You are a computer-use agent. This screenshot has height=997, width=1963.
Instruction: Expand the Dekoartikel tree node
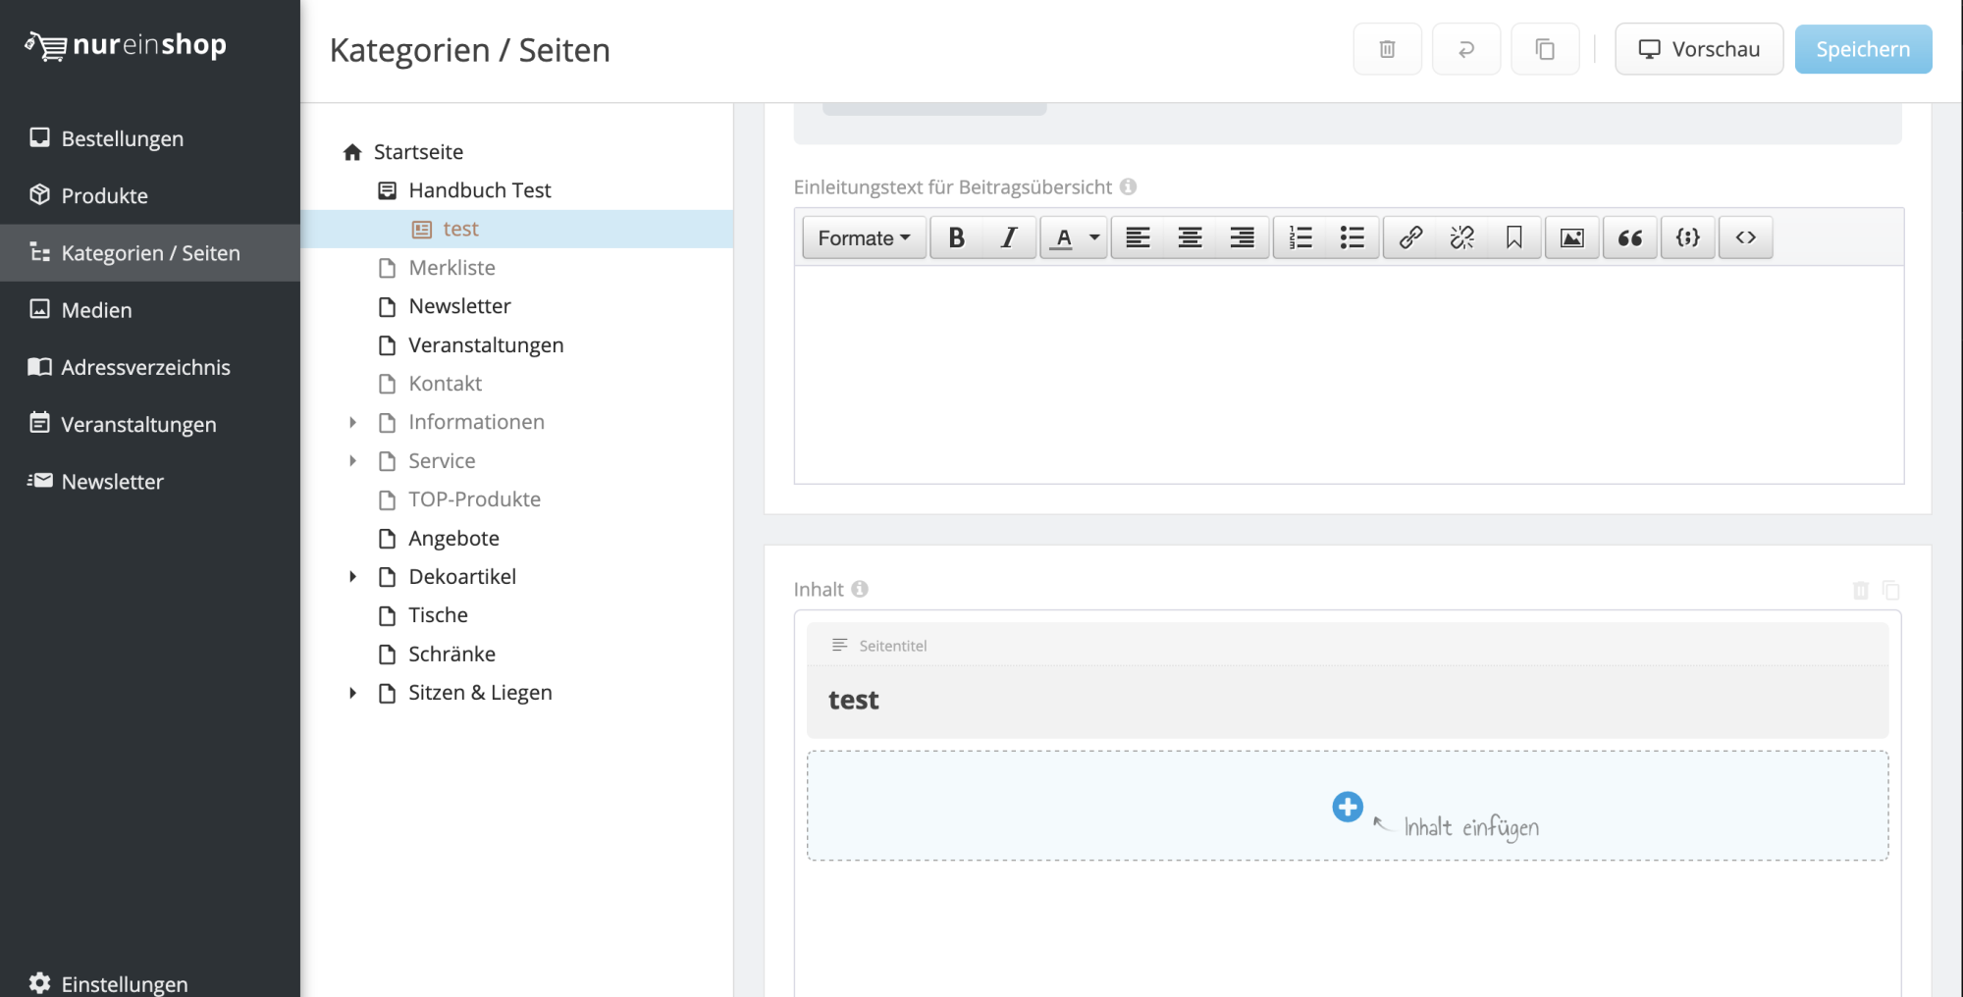[x=352, y=577]
